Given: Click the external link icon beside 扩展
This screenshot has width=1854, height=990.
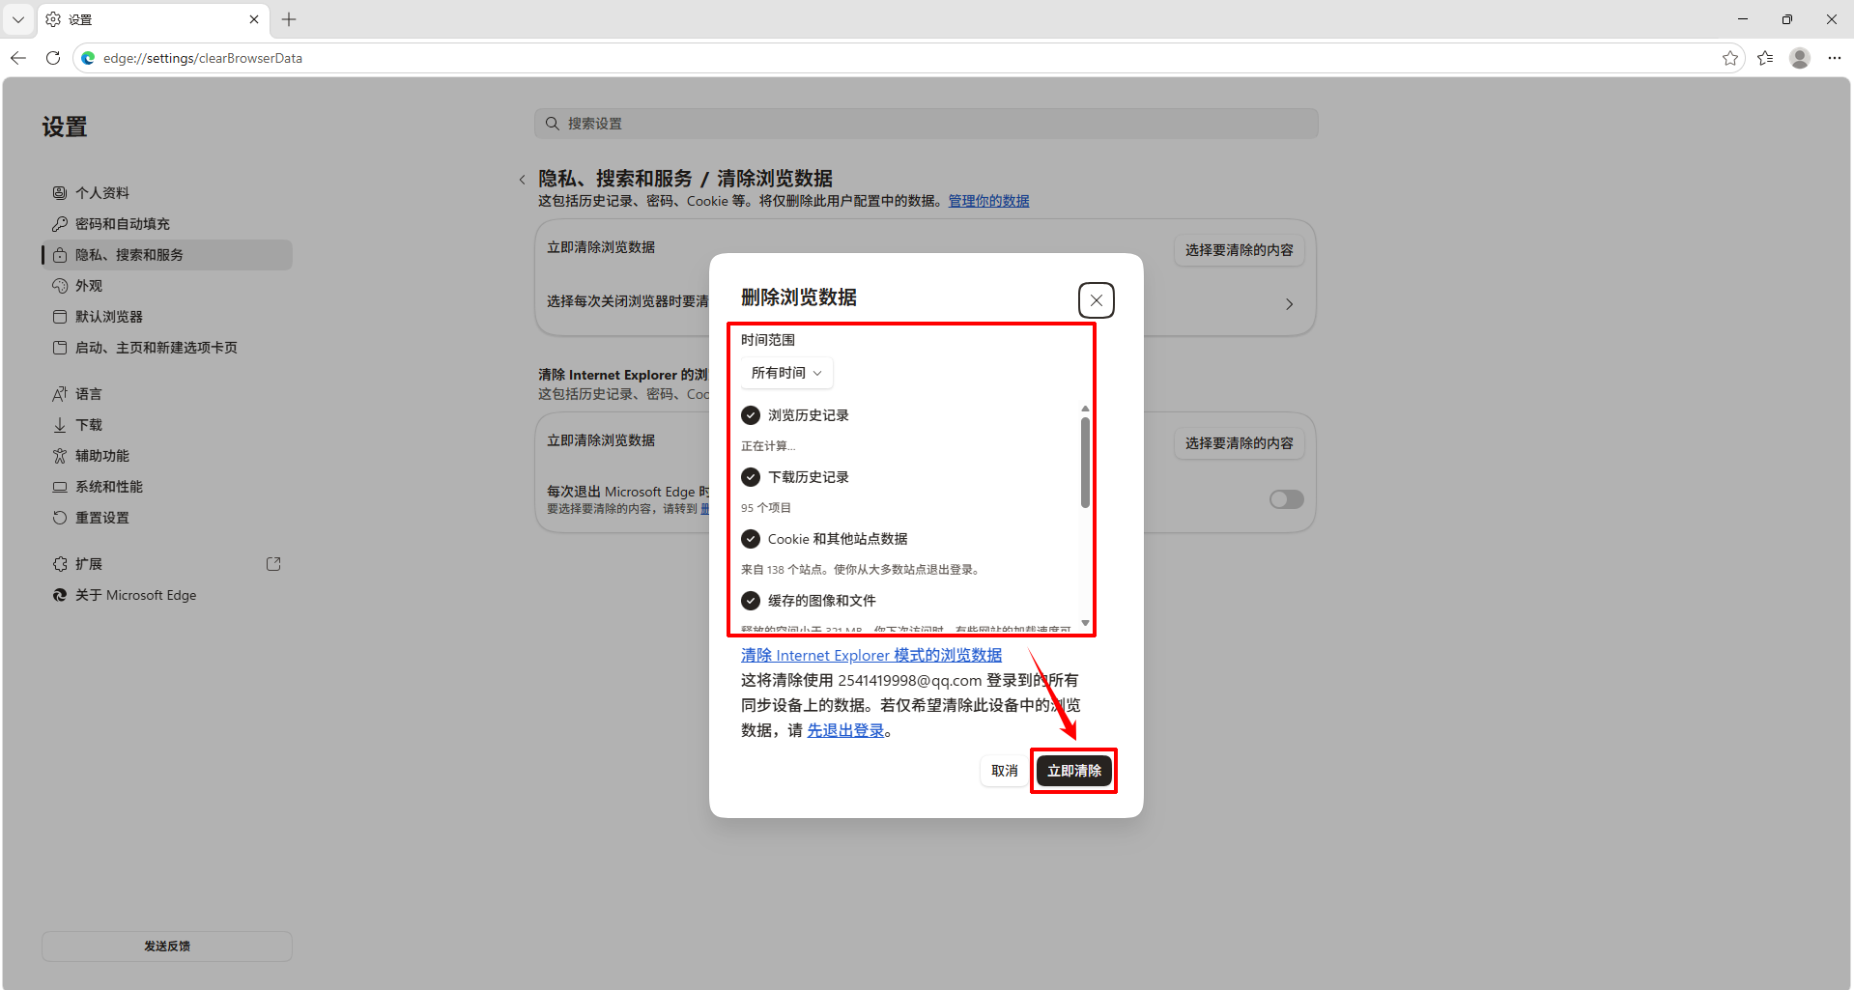Looking at the screenshot, I should [273, 564].
